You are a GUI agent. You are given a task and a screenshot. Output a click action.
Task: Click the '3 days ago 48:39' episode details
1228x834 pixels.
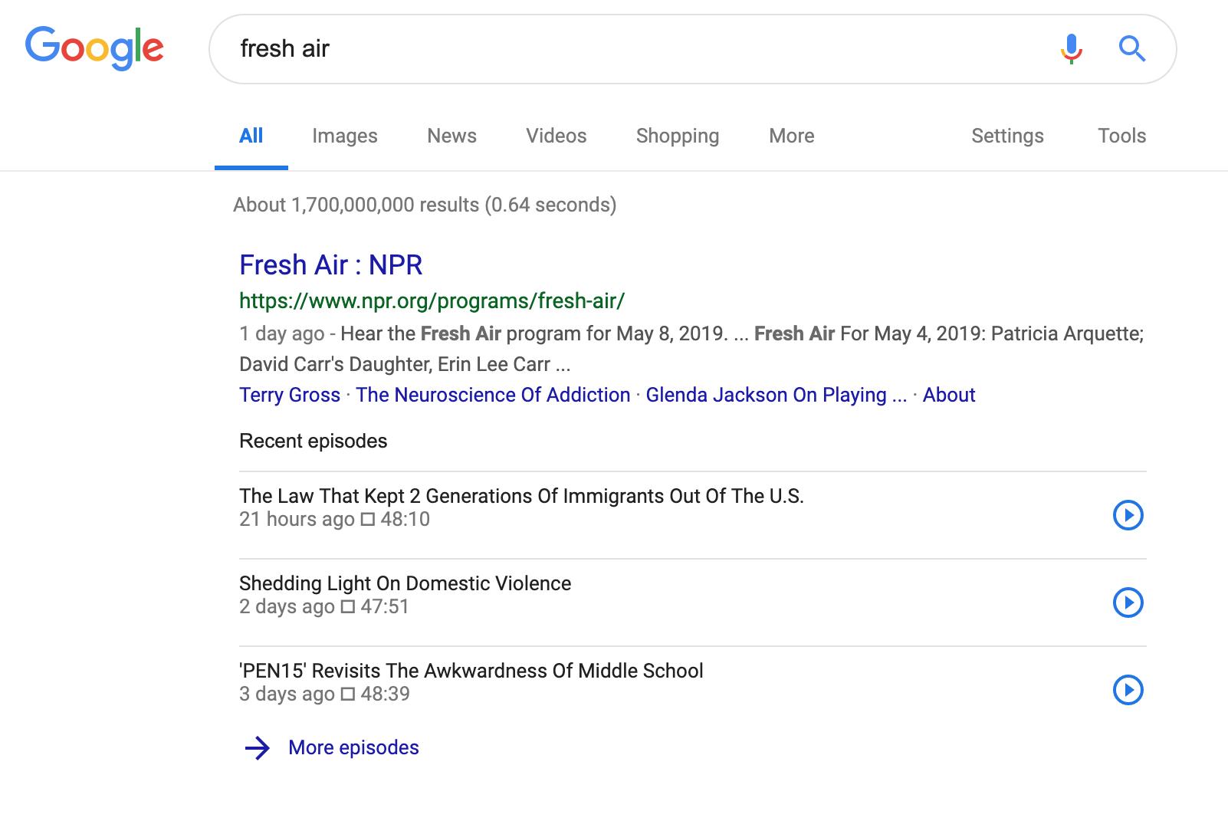(324, 694)
